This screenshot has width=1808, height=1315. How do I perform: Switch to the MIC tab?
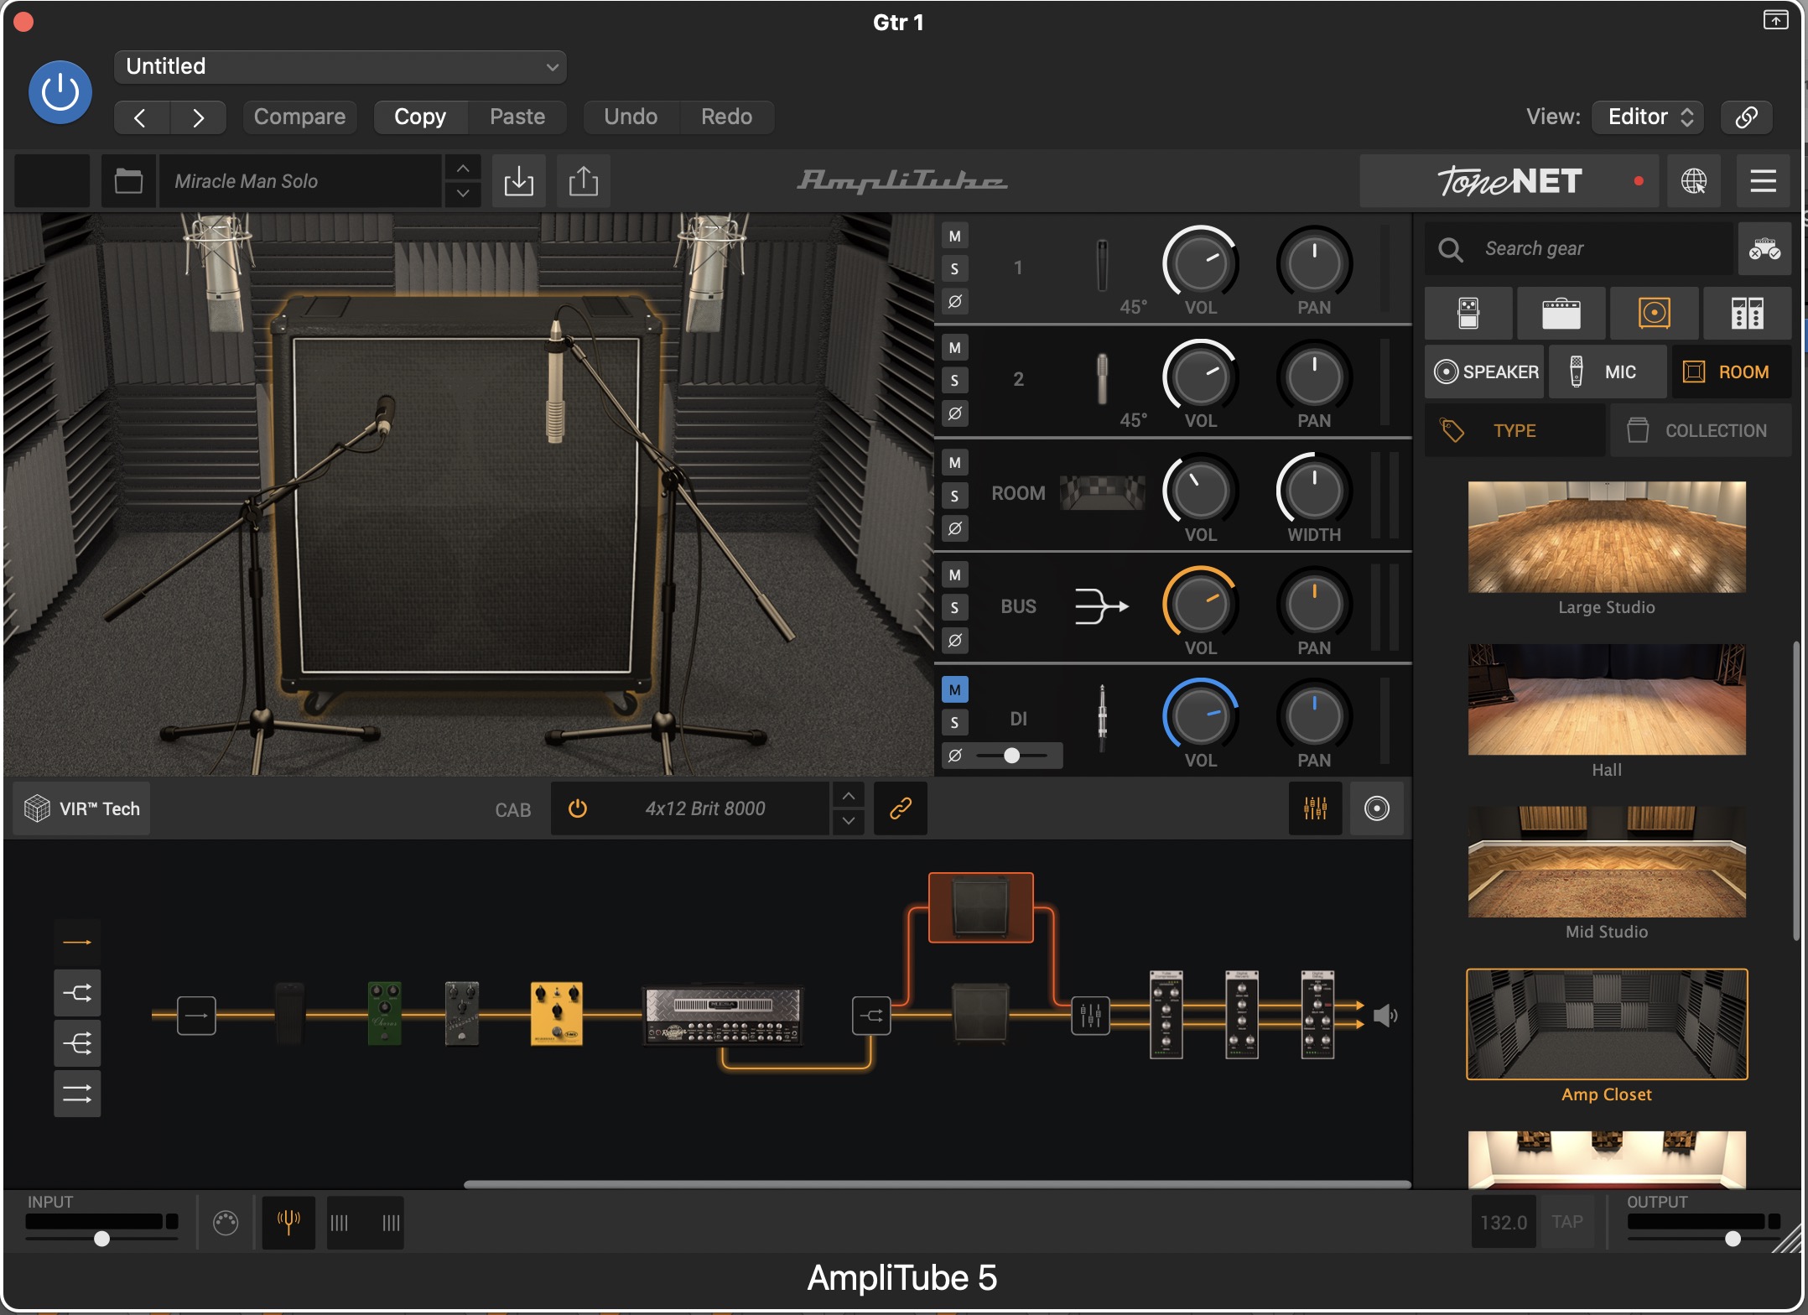pos(1608,372)
